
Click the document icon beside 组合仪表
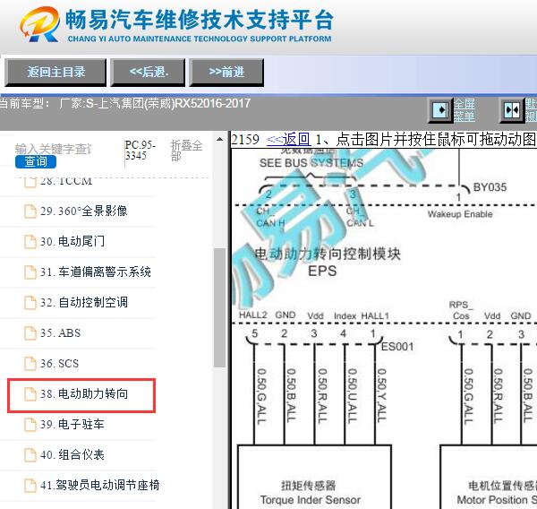(30, 455)
